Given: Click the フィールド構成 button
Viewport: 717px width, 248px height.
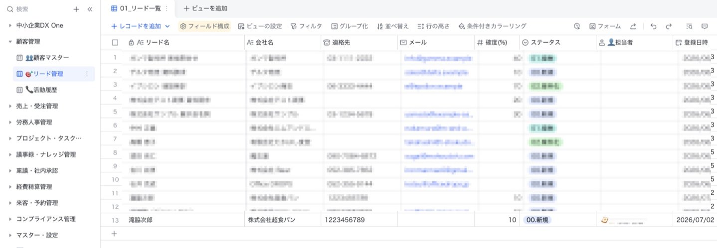Looking at the screenshot, I should pos(205,26).
